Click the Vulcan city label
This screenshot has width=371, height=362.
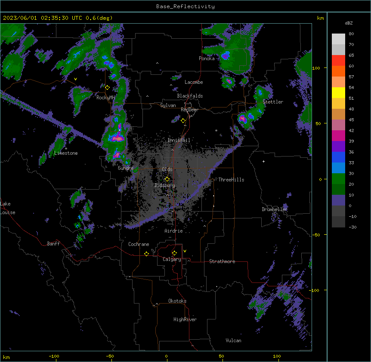(x=234, y=341)
